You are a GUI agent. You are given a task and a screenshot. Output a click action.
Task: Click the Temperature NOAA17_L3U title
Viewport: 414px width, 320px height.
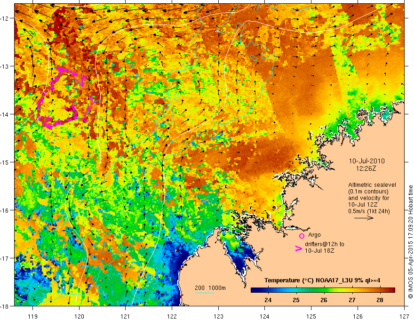(322, 280)
